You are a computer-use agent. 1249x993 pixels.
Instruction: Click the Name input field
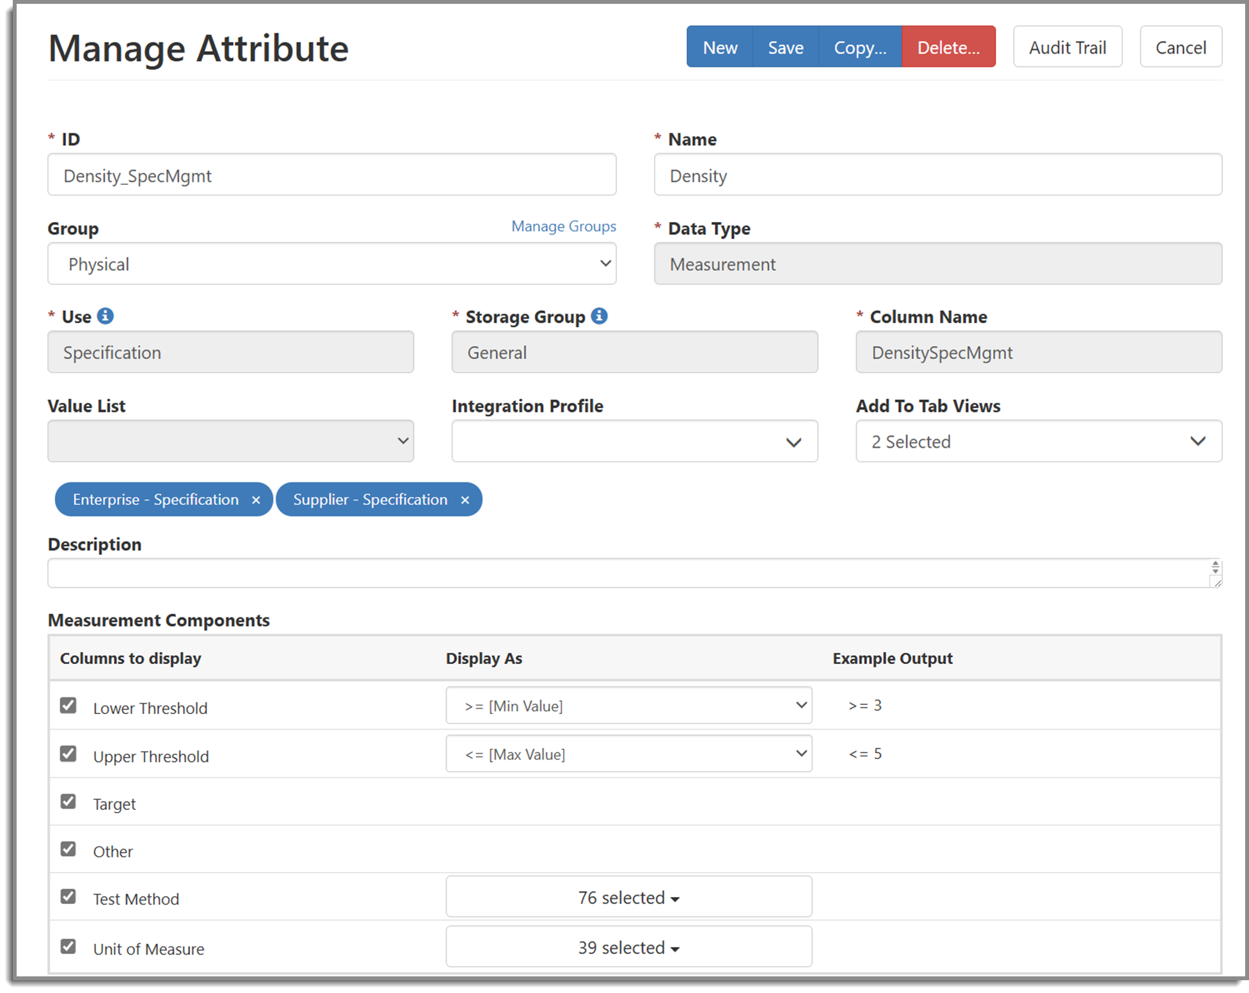tap(938, 175)
